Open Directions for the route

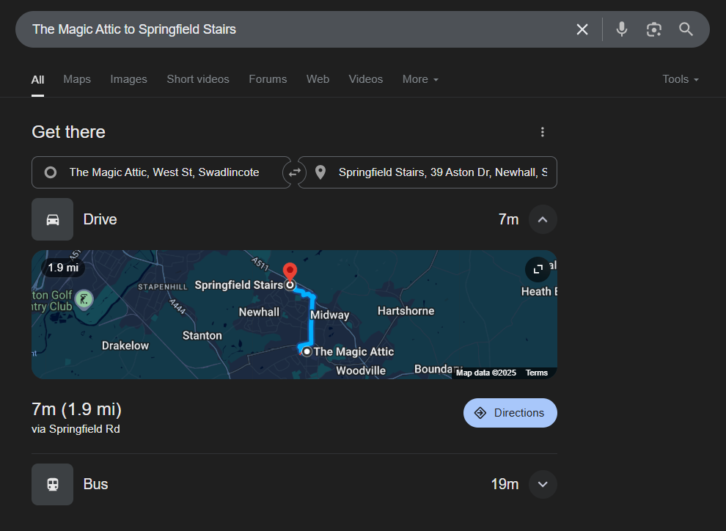click(x=510, y=413)
